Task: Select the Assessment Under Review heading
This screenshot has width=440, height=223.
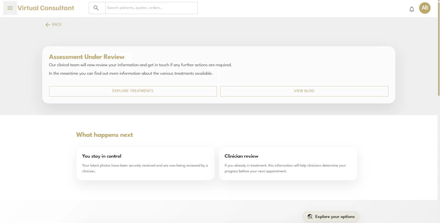Action: 86,57
